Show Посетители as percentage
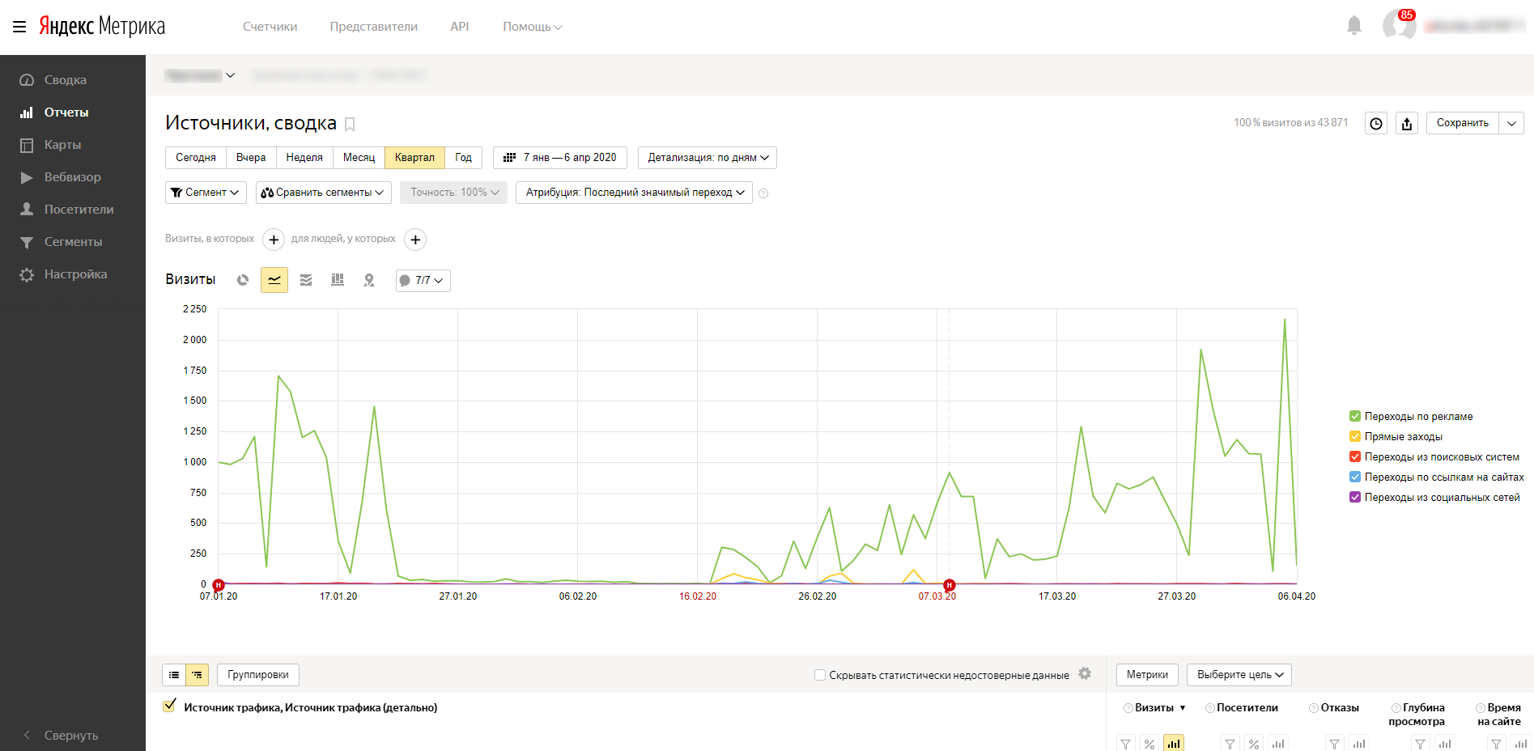Screen dimensions: 1534x751 click(x=1254, y=744)
